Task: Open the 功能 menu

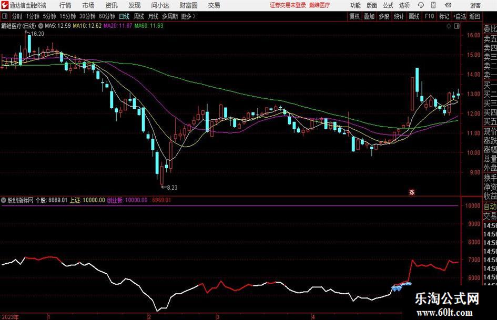Action: pos(356,5)
